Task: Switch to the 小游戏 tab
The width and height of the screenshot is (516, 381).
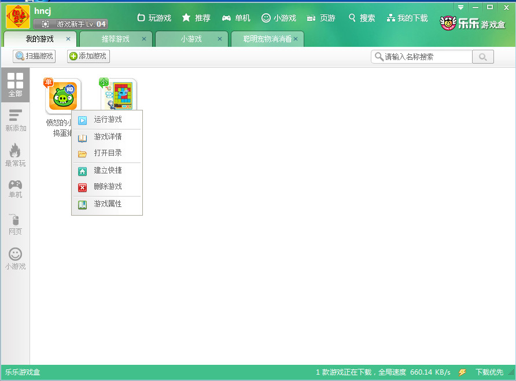Action: click(x=191, y=39)
